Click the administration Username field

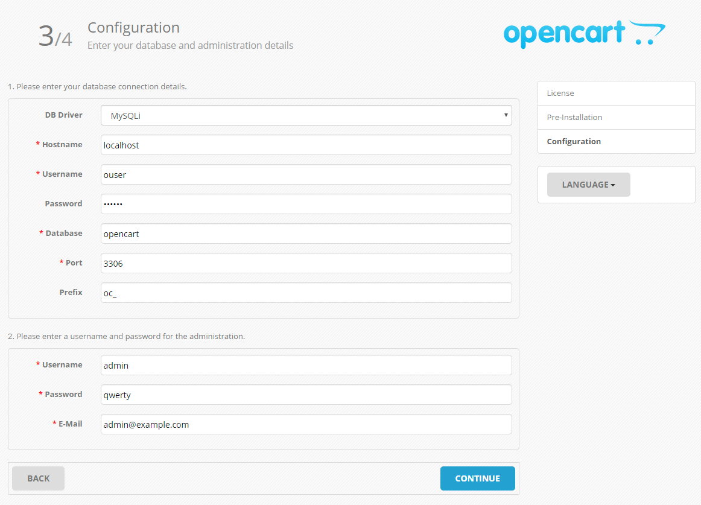[x=306, y=365]
